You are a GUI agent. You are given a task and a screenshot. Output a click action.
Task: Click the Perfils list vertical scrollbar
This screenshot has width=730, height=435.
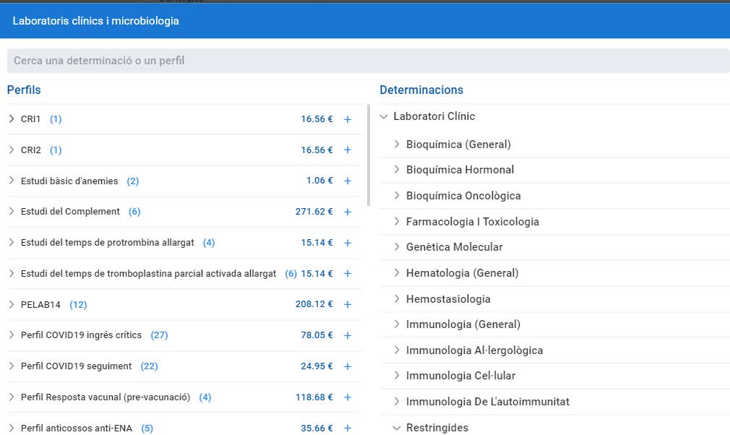click(369, 156)
